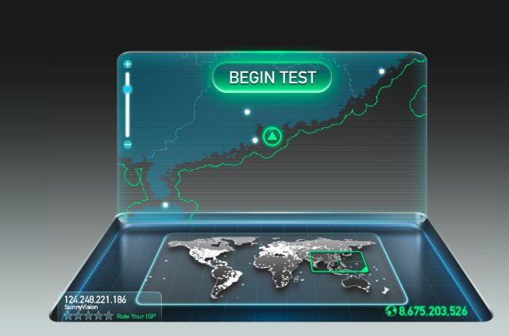Image resolution: width=509 pixels, height=336 pixels.
Task: Click the IP address 124.248.221.186
Action: pyautogui.click(x=95, y=299)
